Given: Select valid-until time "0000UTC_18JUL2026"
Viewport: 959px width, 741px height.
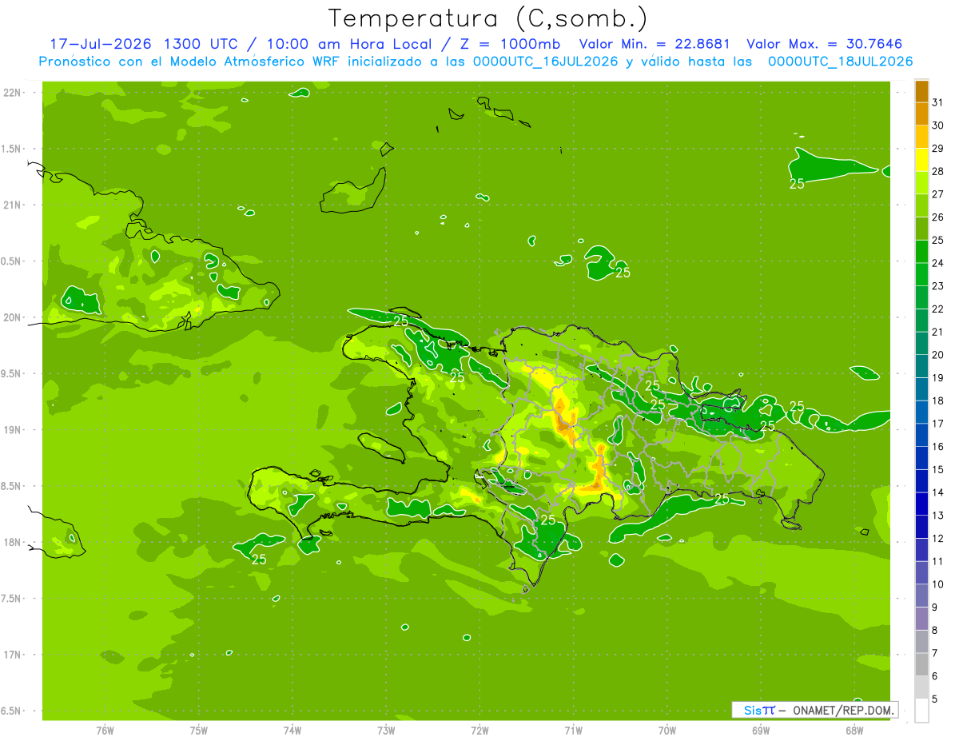Looking at the screenshot, I should coord(840,62).
